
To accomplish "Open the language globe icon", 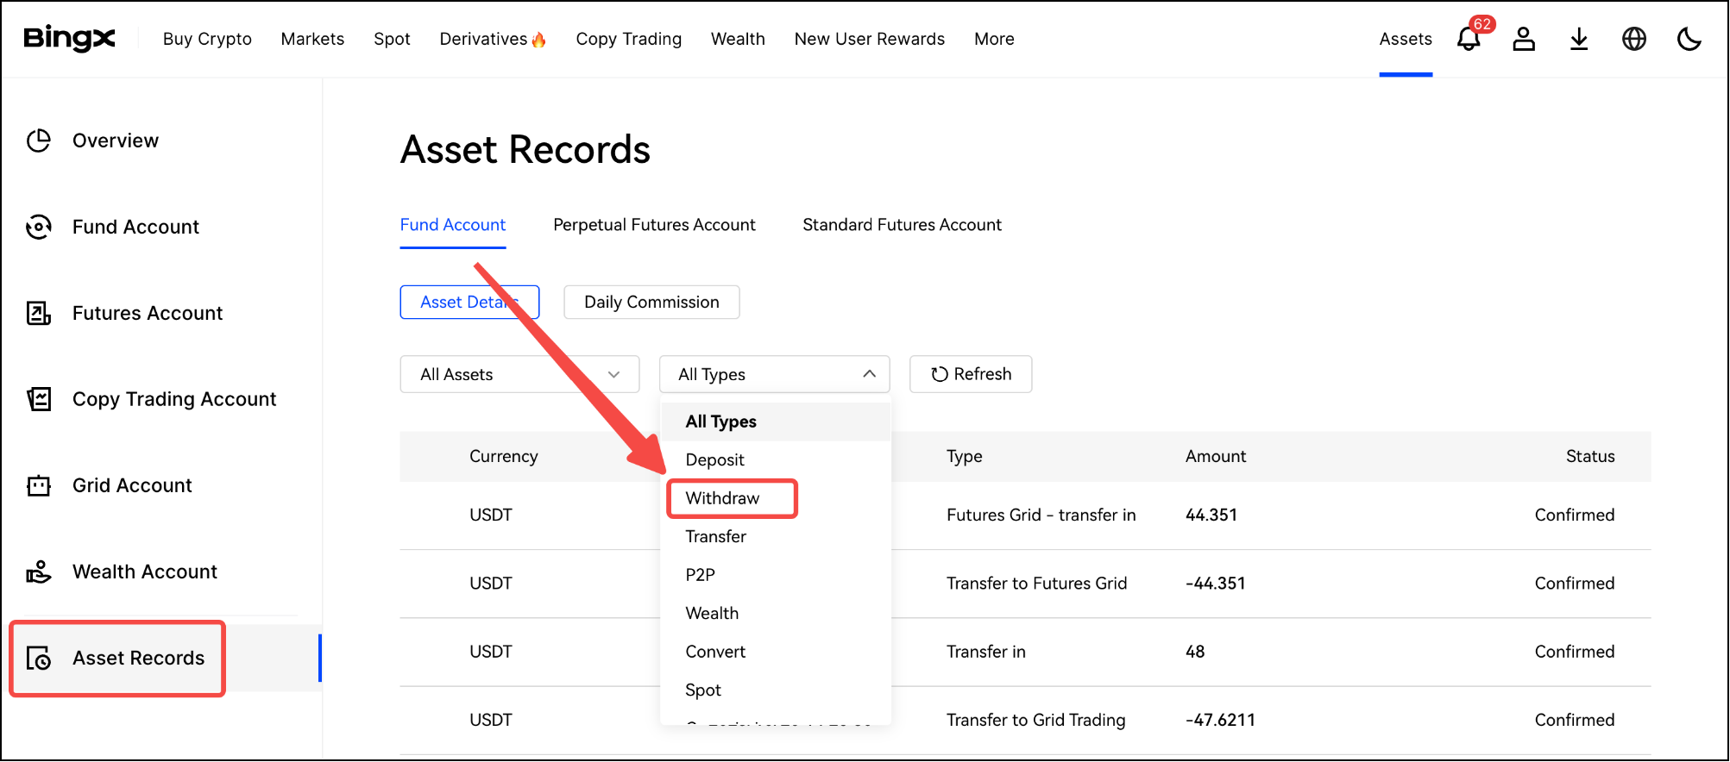I will (1633, 39).
